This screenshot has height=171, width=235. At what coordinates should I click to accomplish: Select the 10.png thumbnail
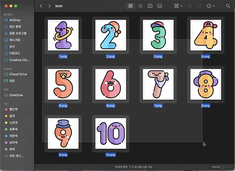point(111,133)
